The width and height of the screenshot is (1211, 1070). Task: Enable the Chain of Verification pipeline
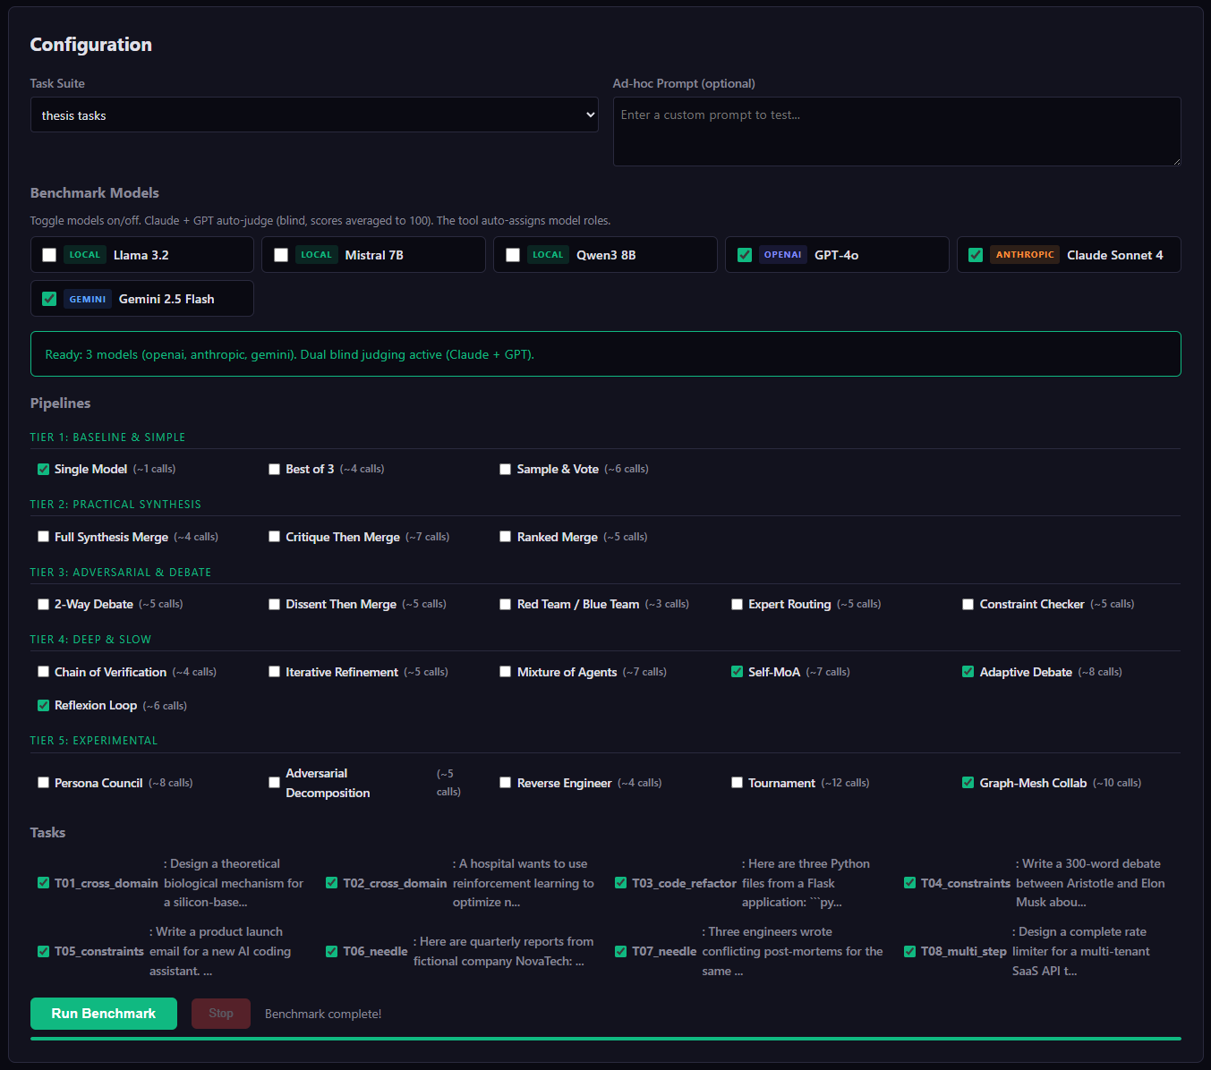(x=43, y=672)
